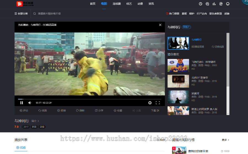
Task: Seek using the video progress bar
Action: click(90, 99)
